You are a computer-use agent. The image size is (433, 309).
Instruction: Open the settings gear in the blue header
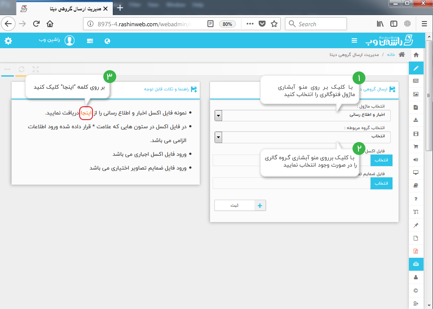click(x=8, y=41)
